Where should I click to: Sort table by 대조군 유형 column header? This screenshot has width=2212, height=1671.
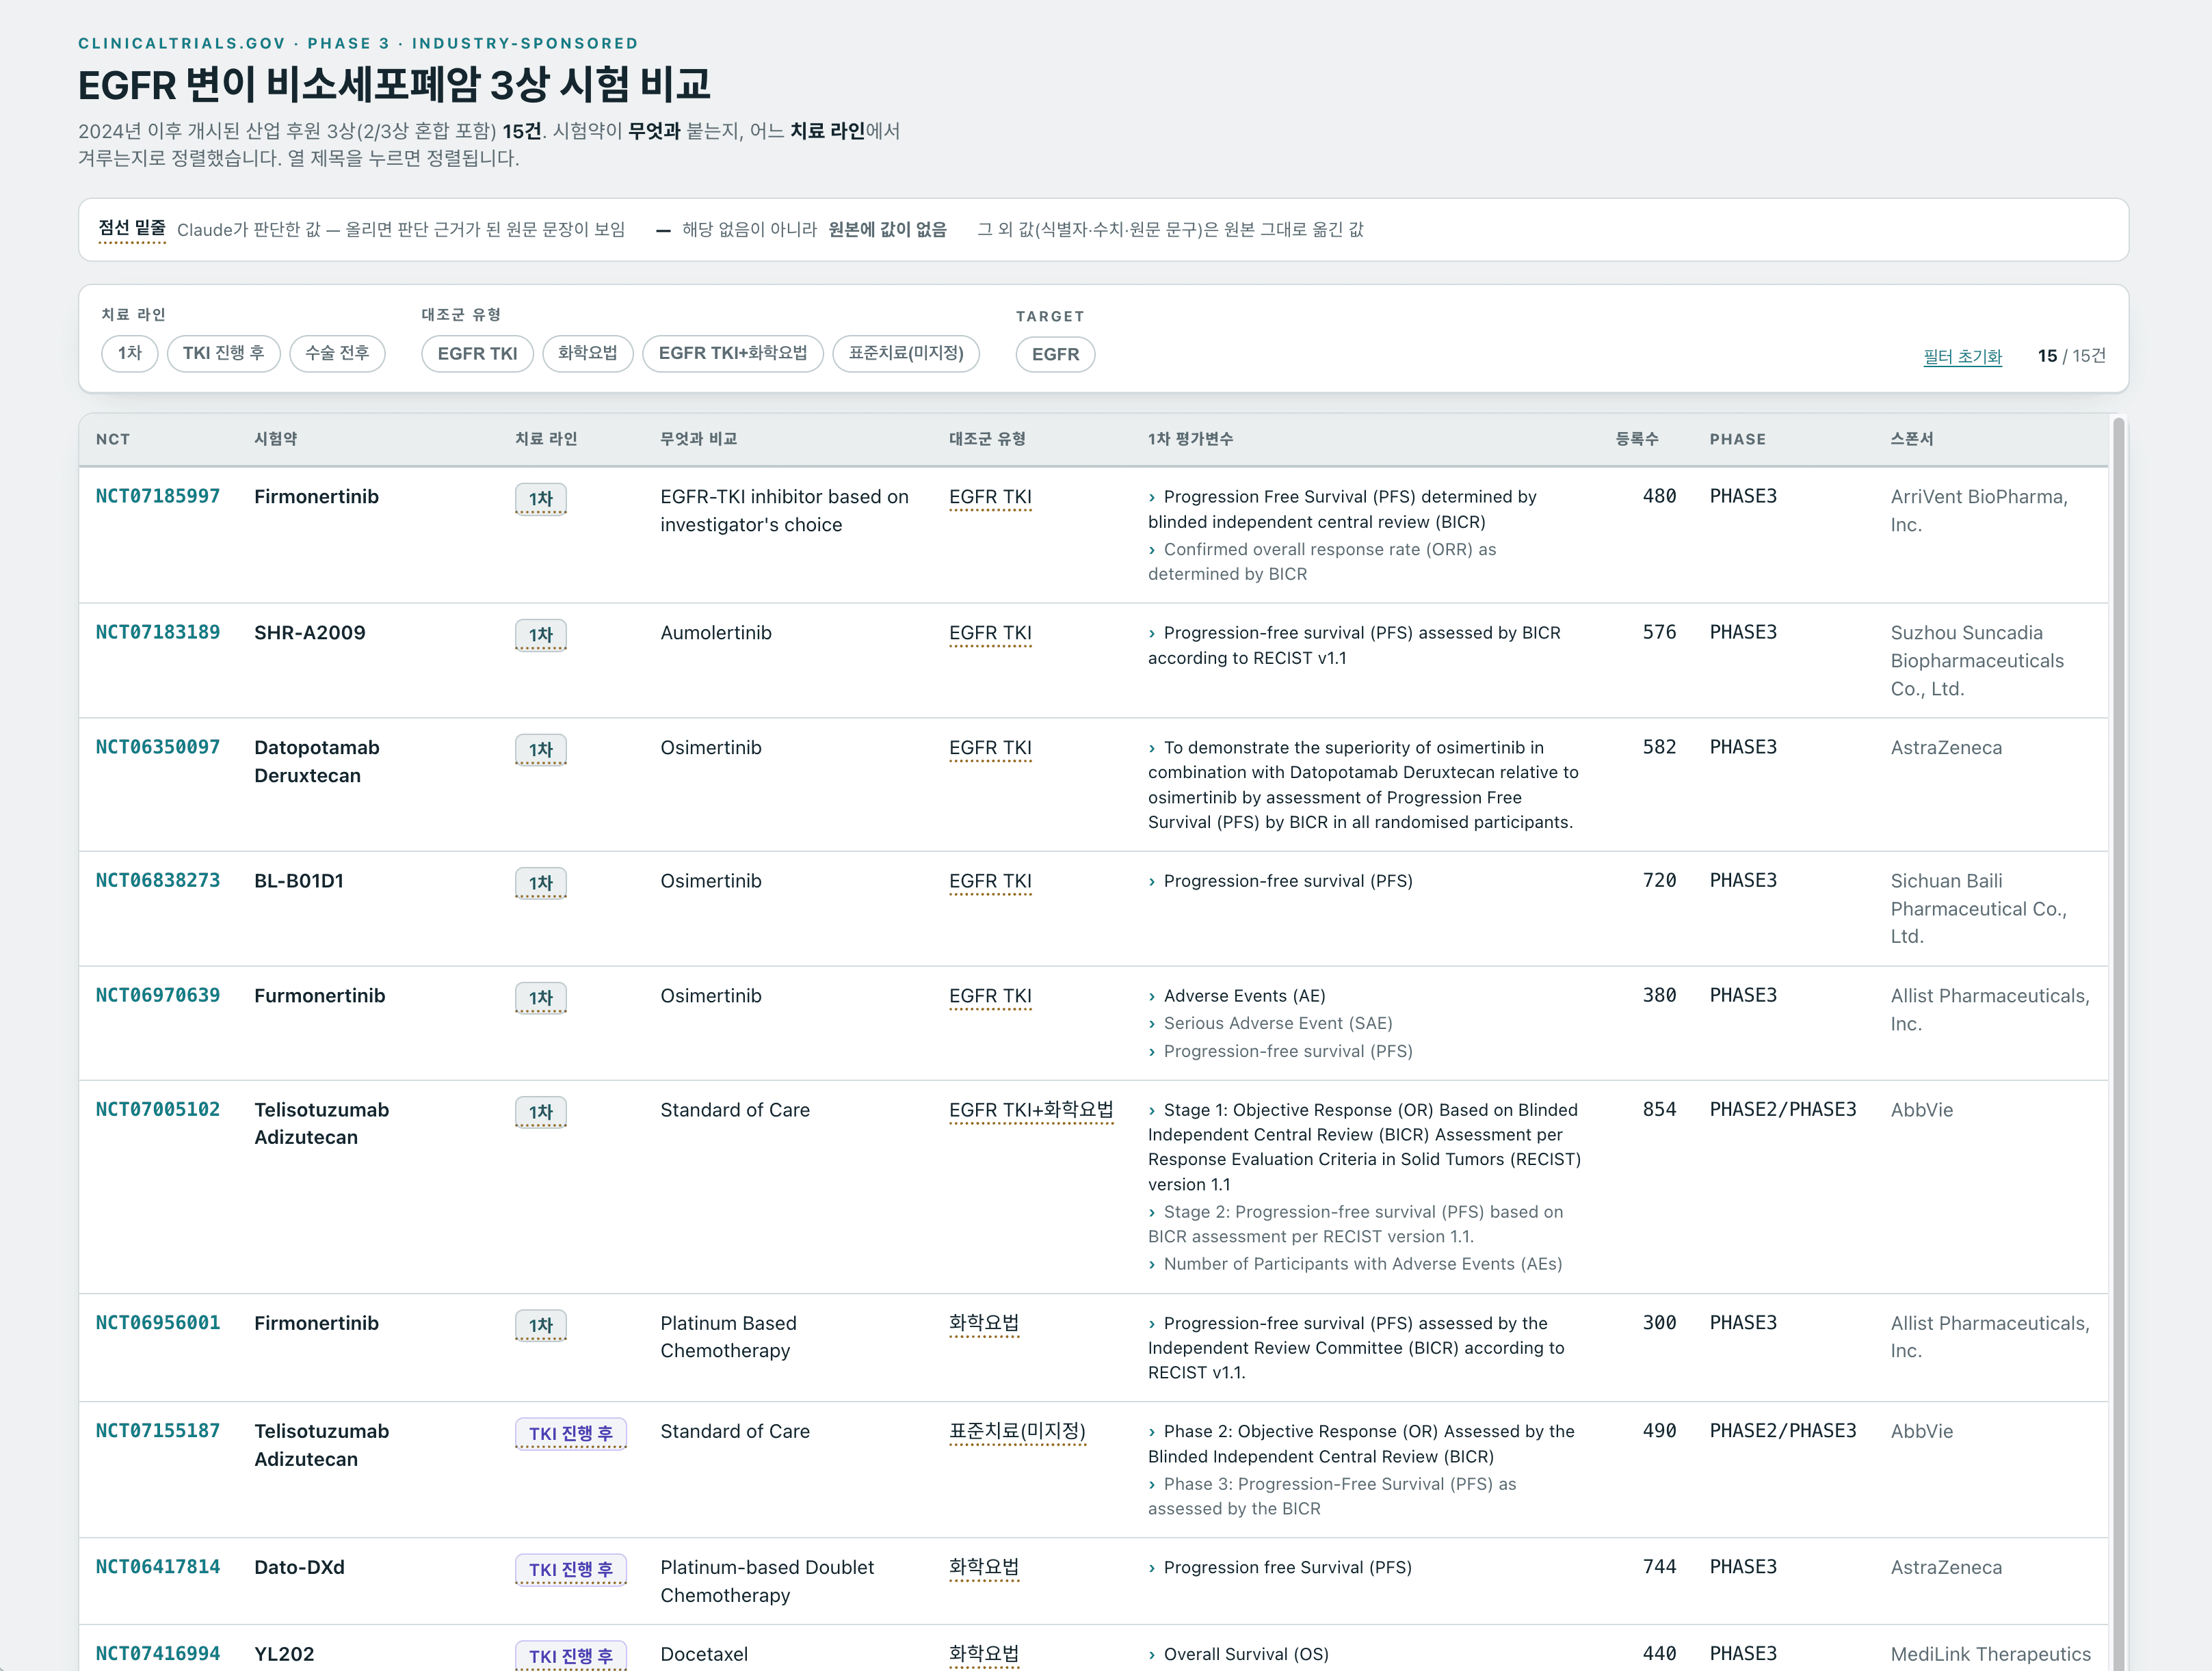pos(987,440)
